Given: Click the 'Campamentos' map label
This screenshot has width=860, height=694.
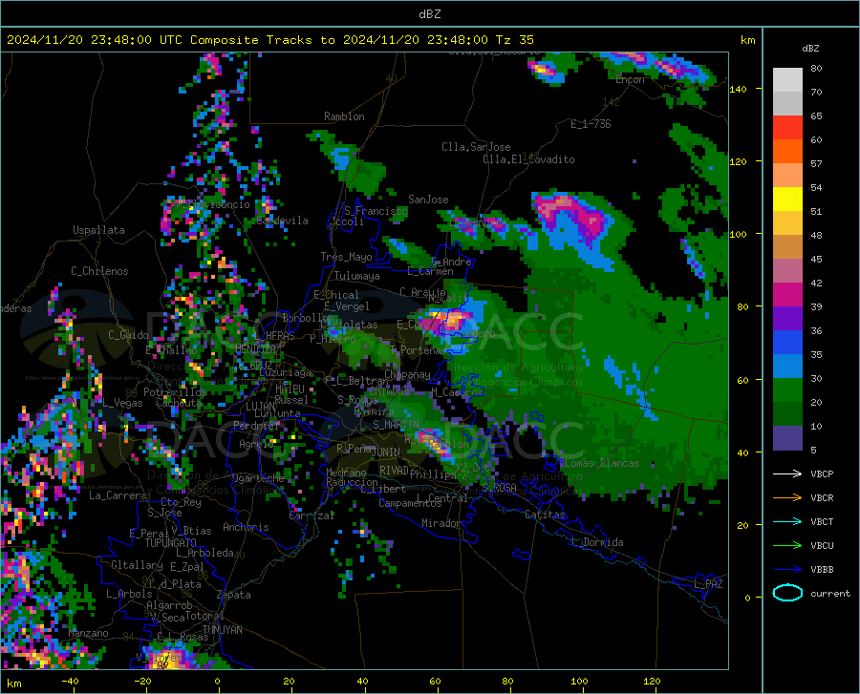Looking at the screenshot, I should click(410, 503).
